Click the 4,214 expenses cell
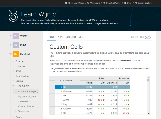The width and height of the screenshot is (161, 119). tap(111, 104)
